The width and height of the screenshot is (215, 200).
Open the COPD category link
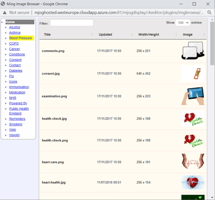click(x=14, y=44)
